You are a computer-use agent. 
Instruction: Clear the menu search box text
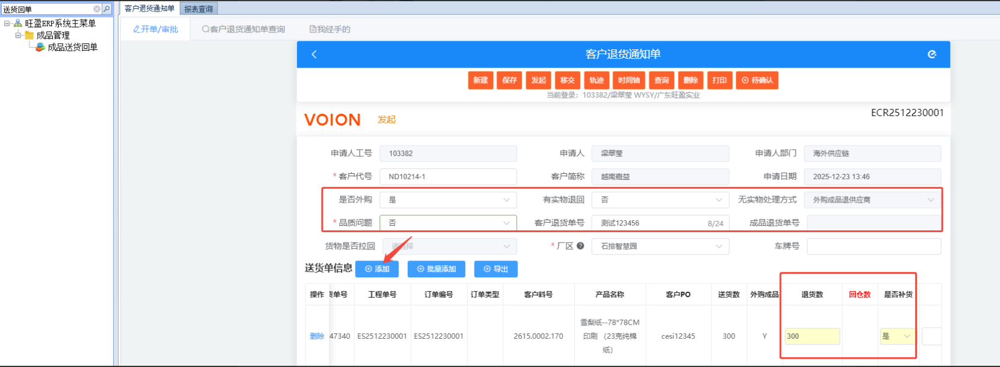tap(97, 9)
